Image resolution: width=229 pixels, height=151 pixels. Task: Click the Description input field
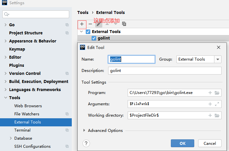pyautogui.click(x=165, y=71)
